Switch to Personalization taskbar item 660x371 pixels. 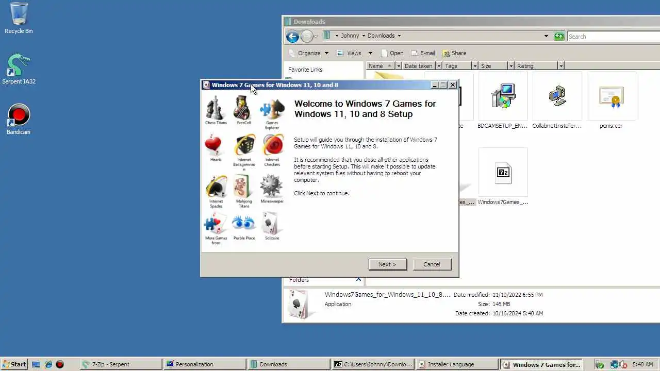[205, 364]
